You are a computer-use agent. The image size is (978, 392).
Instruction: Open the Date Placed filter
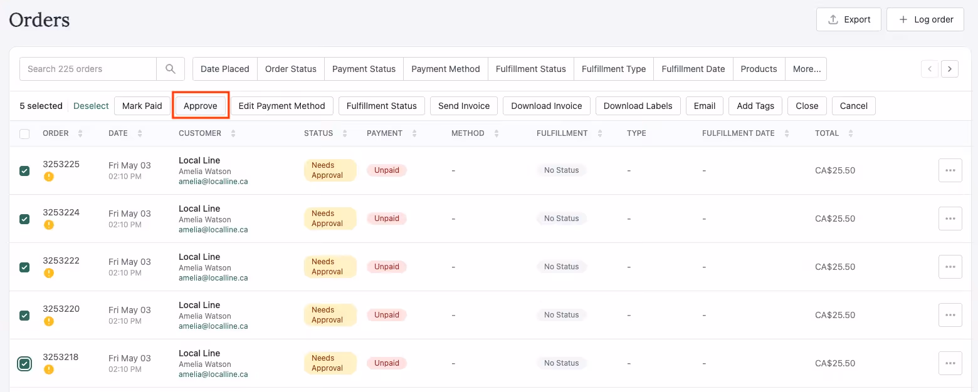click(225, 69)
